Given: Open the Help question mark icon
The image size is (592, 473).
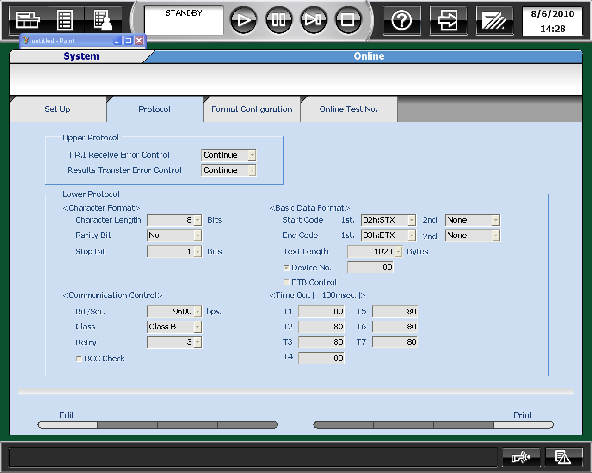Looking at the screenshot, I should (401, 20).
